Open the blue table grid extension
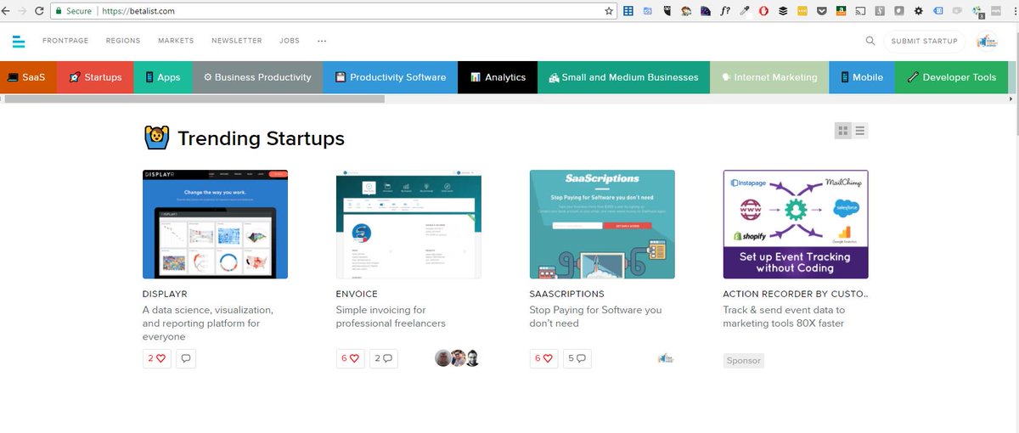The width and height of the screenshot is (1019, 433). pyautogui.click(x=628, y=11)
